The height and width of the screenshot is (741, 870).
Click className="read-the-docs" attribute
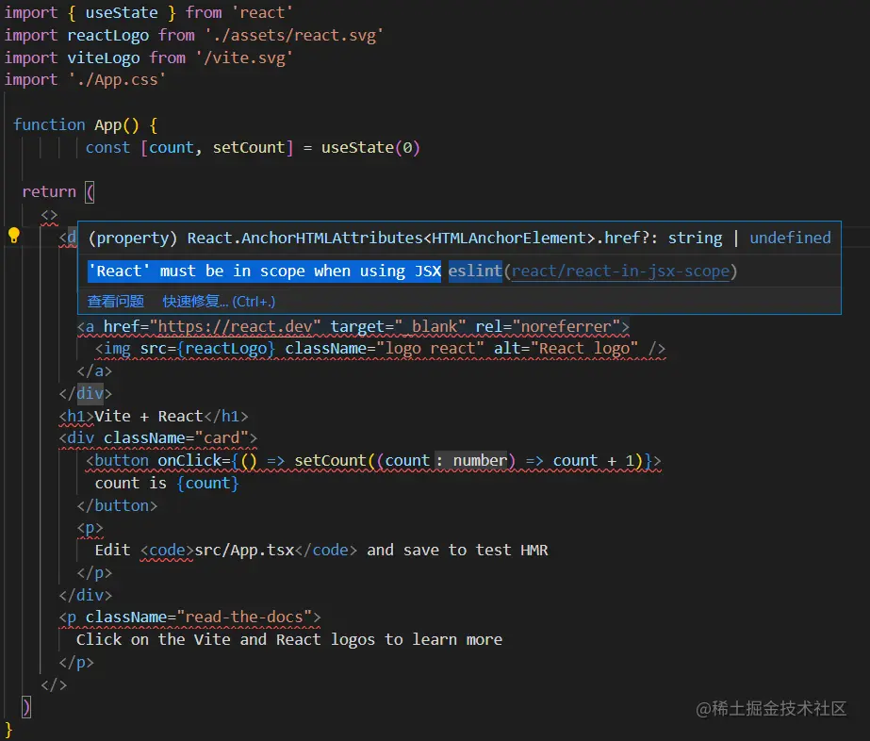[199, 617]
